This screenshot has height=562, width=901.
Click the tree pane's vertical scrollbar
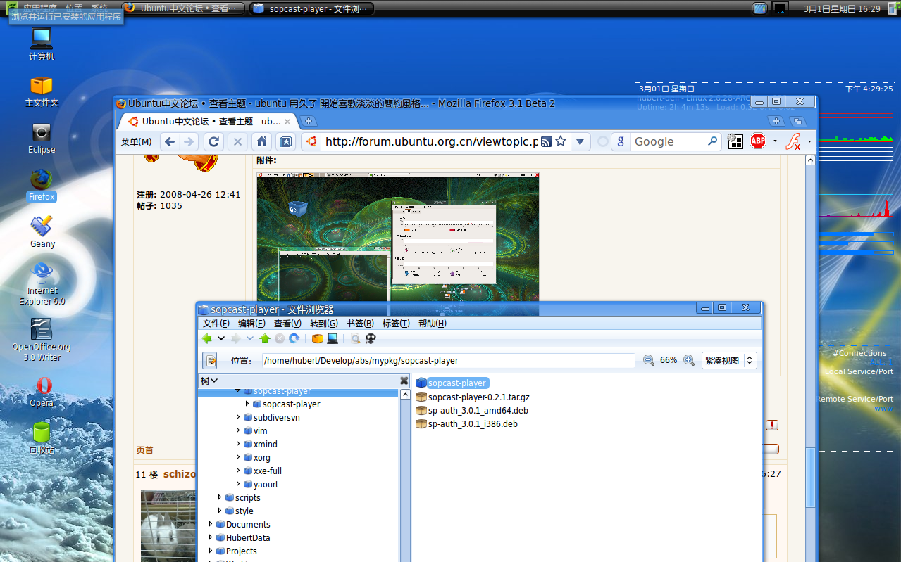tap(405, 475)
